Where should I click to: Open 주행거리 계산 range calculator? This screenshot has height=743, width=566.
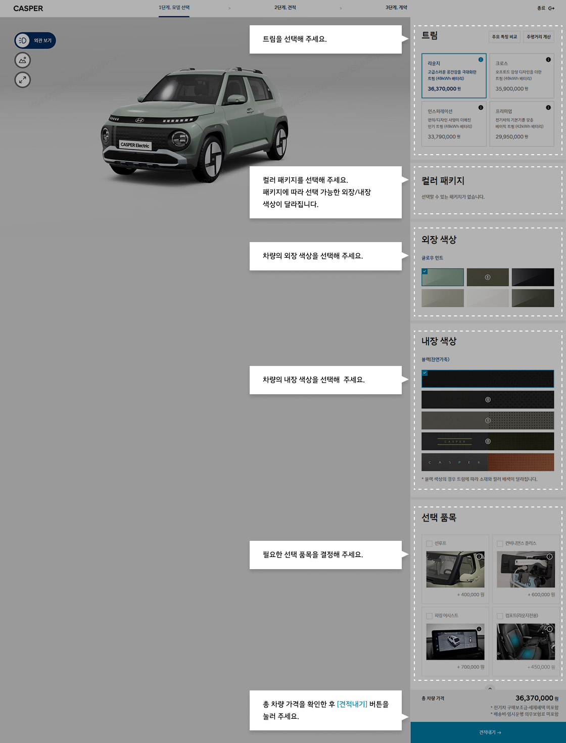point(539,37)
